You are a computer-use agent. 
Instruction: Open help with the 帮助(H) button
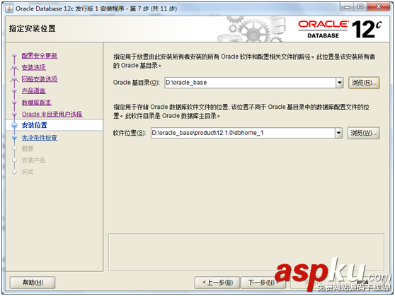point(33,283)
